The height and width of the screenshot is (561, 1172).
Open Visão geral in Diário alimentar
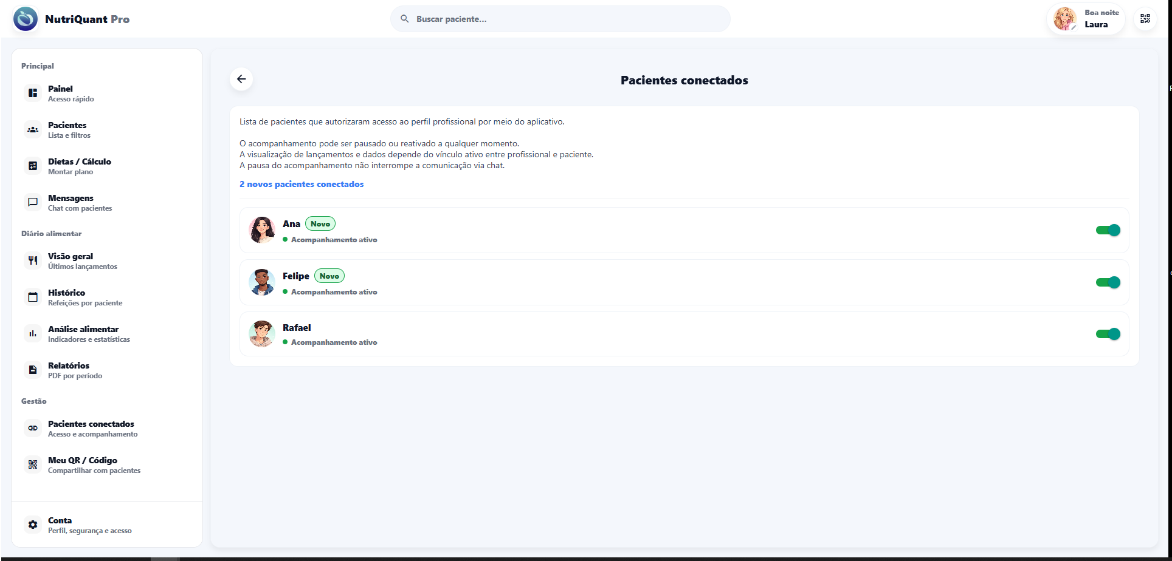pos(71,260)
